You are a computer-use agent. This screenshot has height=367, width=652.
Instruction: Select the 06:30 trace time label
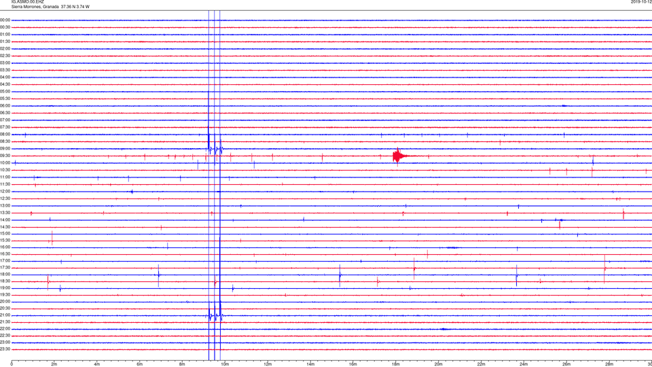pos(5,113)
